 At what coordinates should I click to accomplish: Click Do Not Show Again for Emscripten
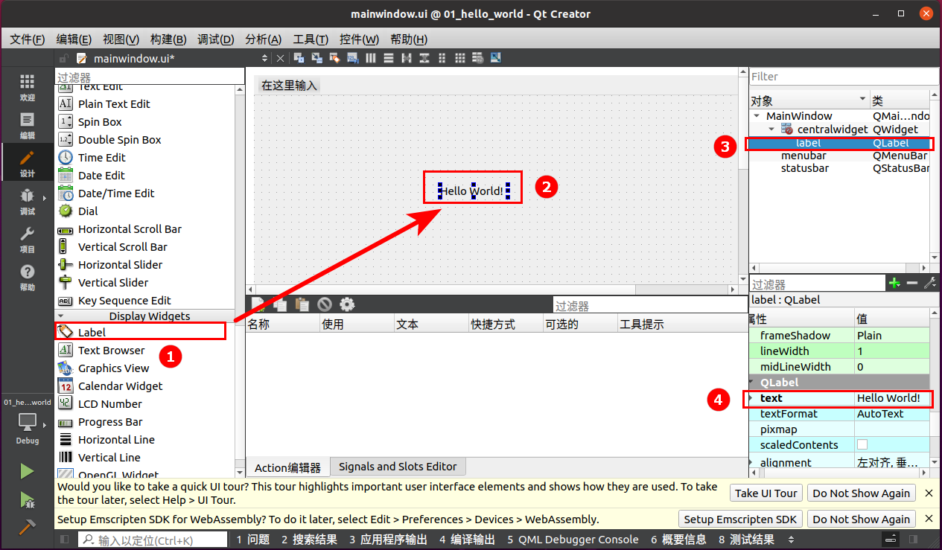tap(861, 519)
